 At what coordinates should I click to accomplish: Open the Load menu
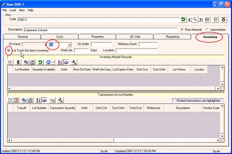(x=13, y=10)
